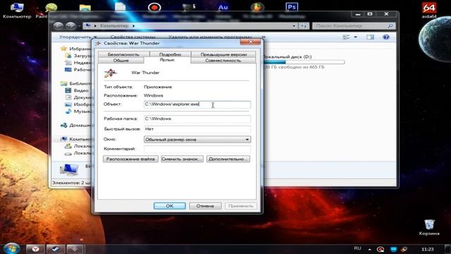
Task: Confirm the dialog with OK
Action: pyautogui.click(x=169, y=206)
